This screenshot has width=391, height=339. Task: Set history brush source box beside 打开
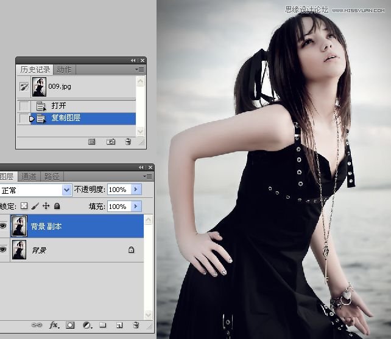click(24, 106)
